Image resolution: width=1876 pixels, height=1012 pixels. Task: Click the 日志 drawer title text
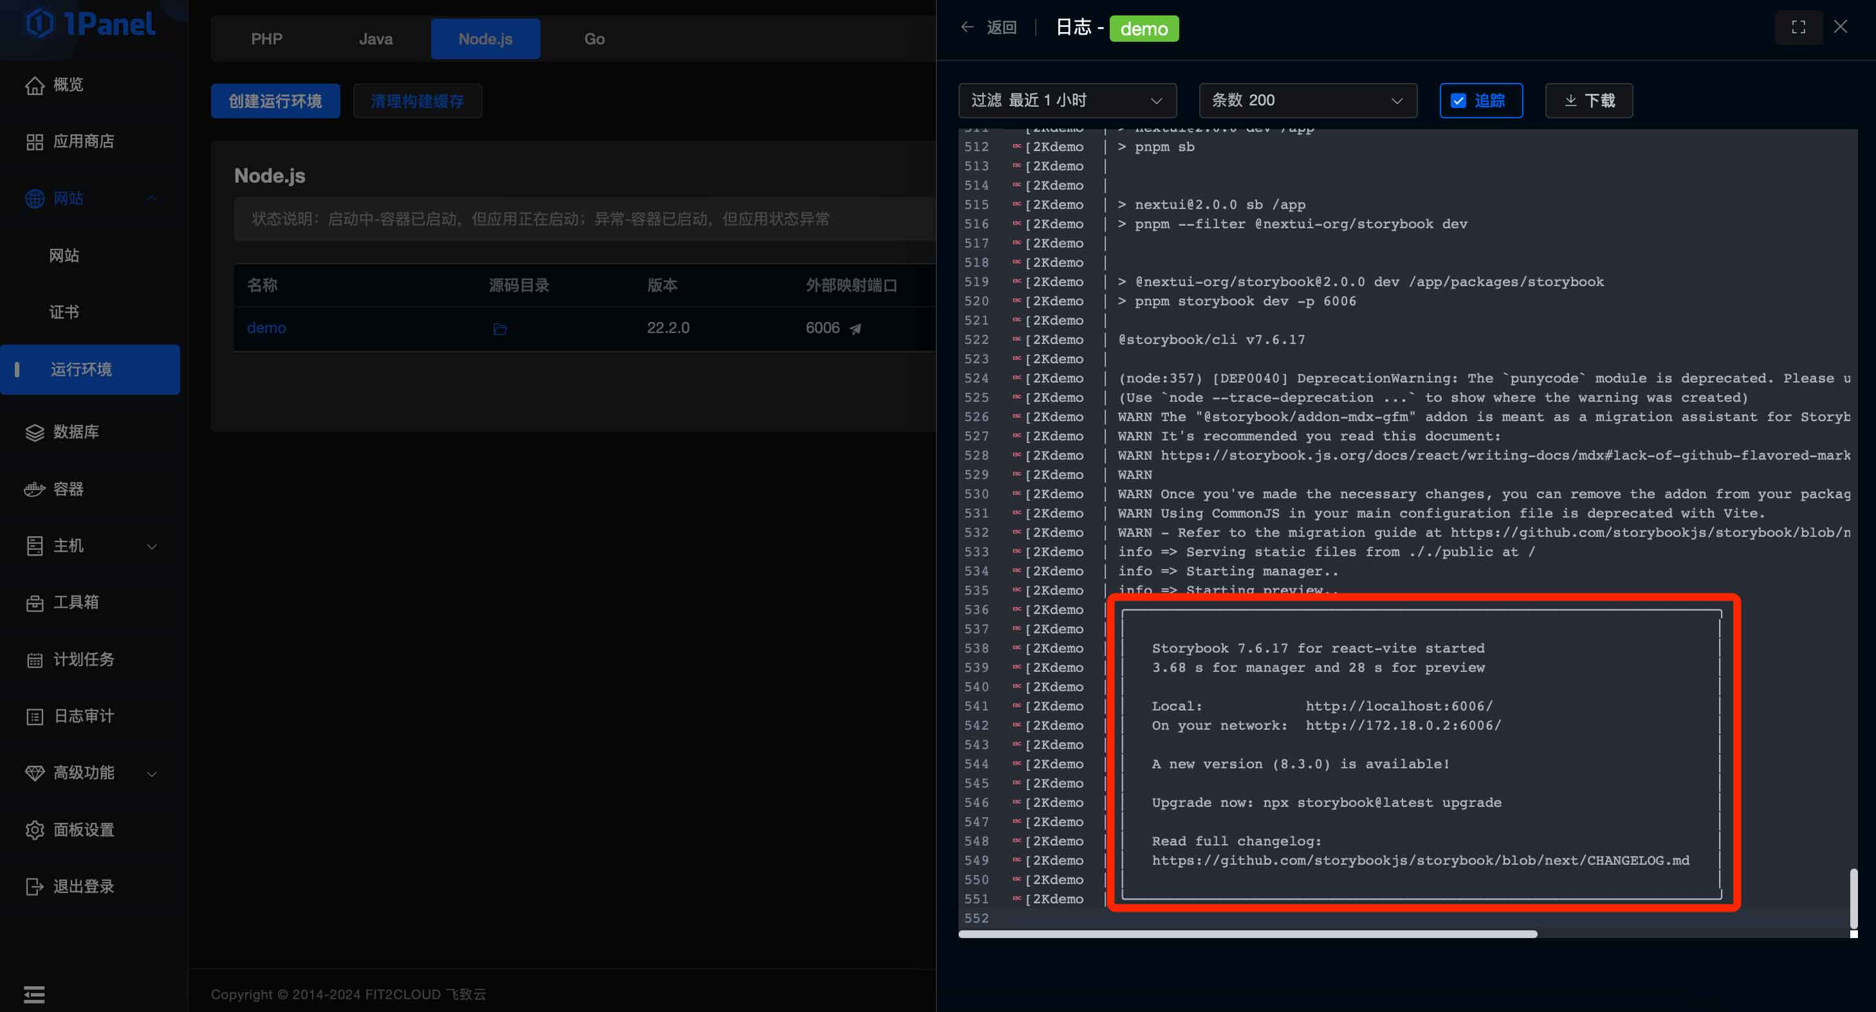(1074, 27)
